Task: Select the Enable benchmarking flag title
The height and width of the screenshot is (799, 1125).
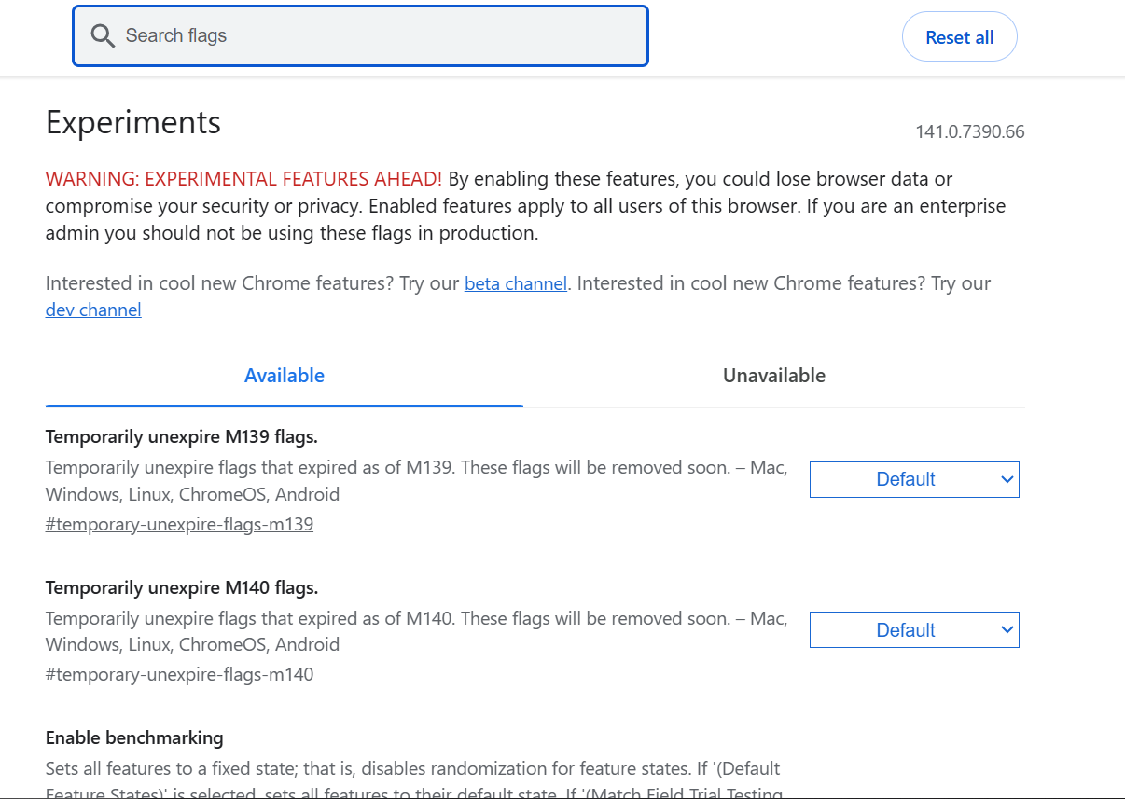Action: click(134, 737)
